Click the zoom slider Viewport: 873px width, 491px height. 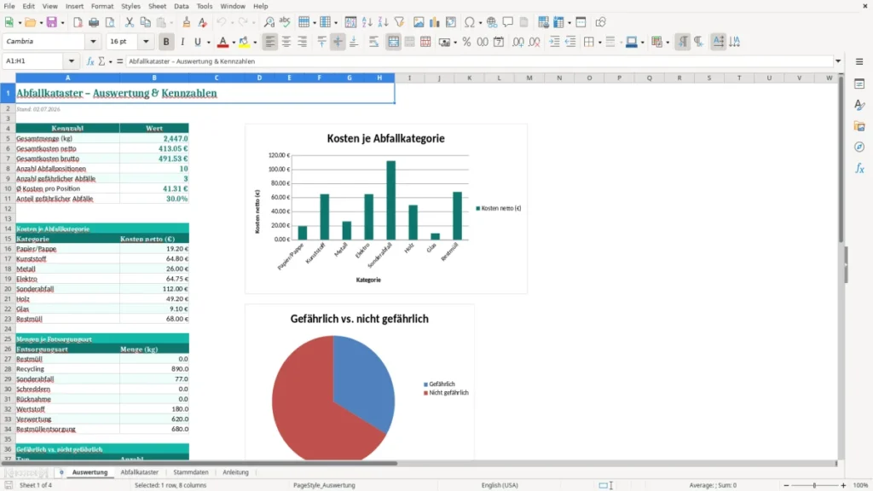click(814, 485)
